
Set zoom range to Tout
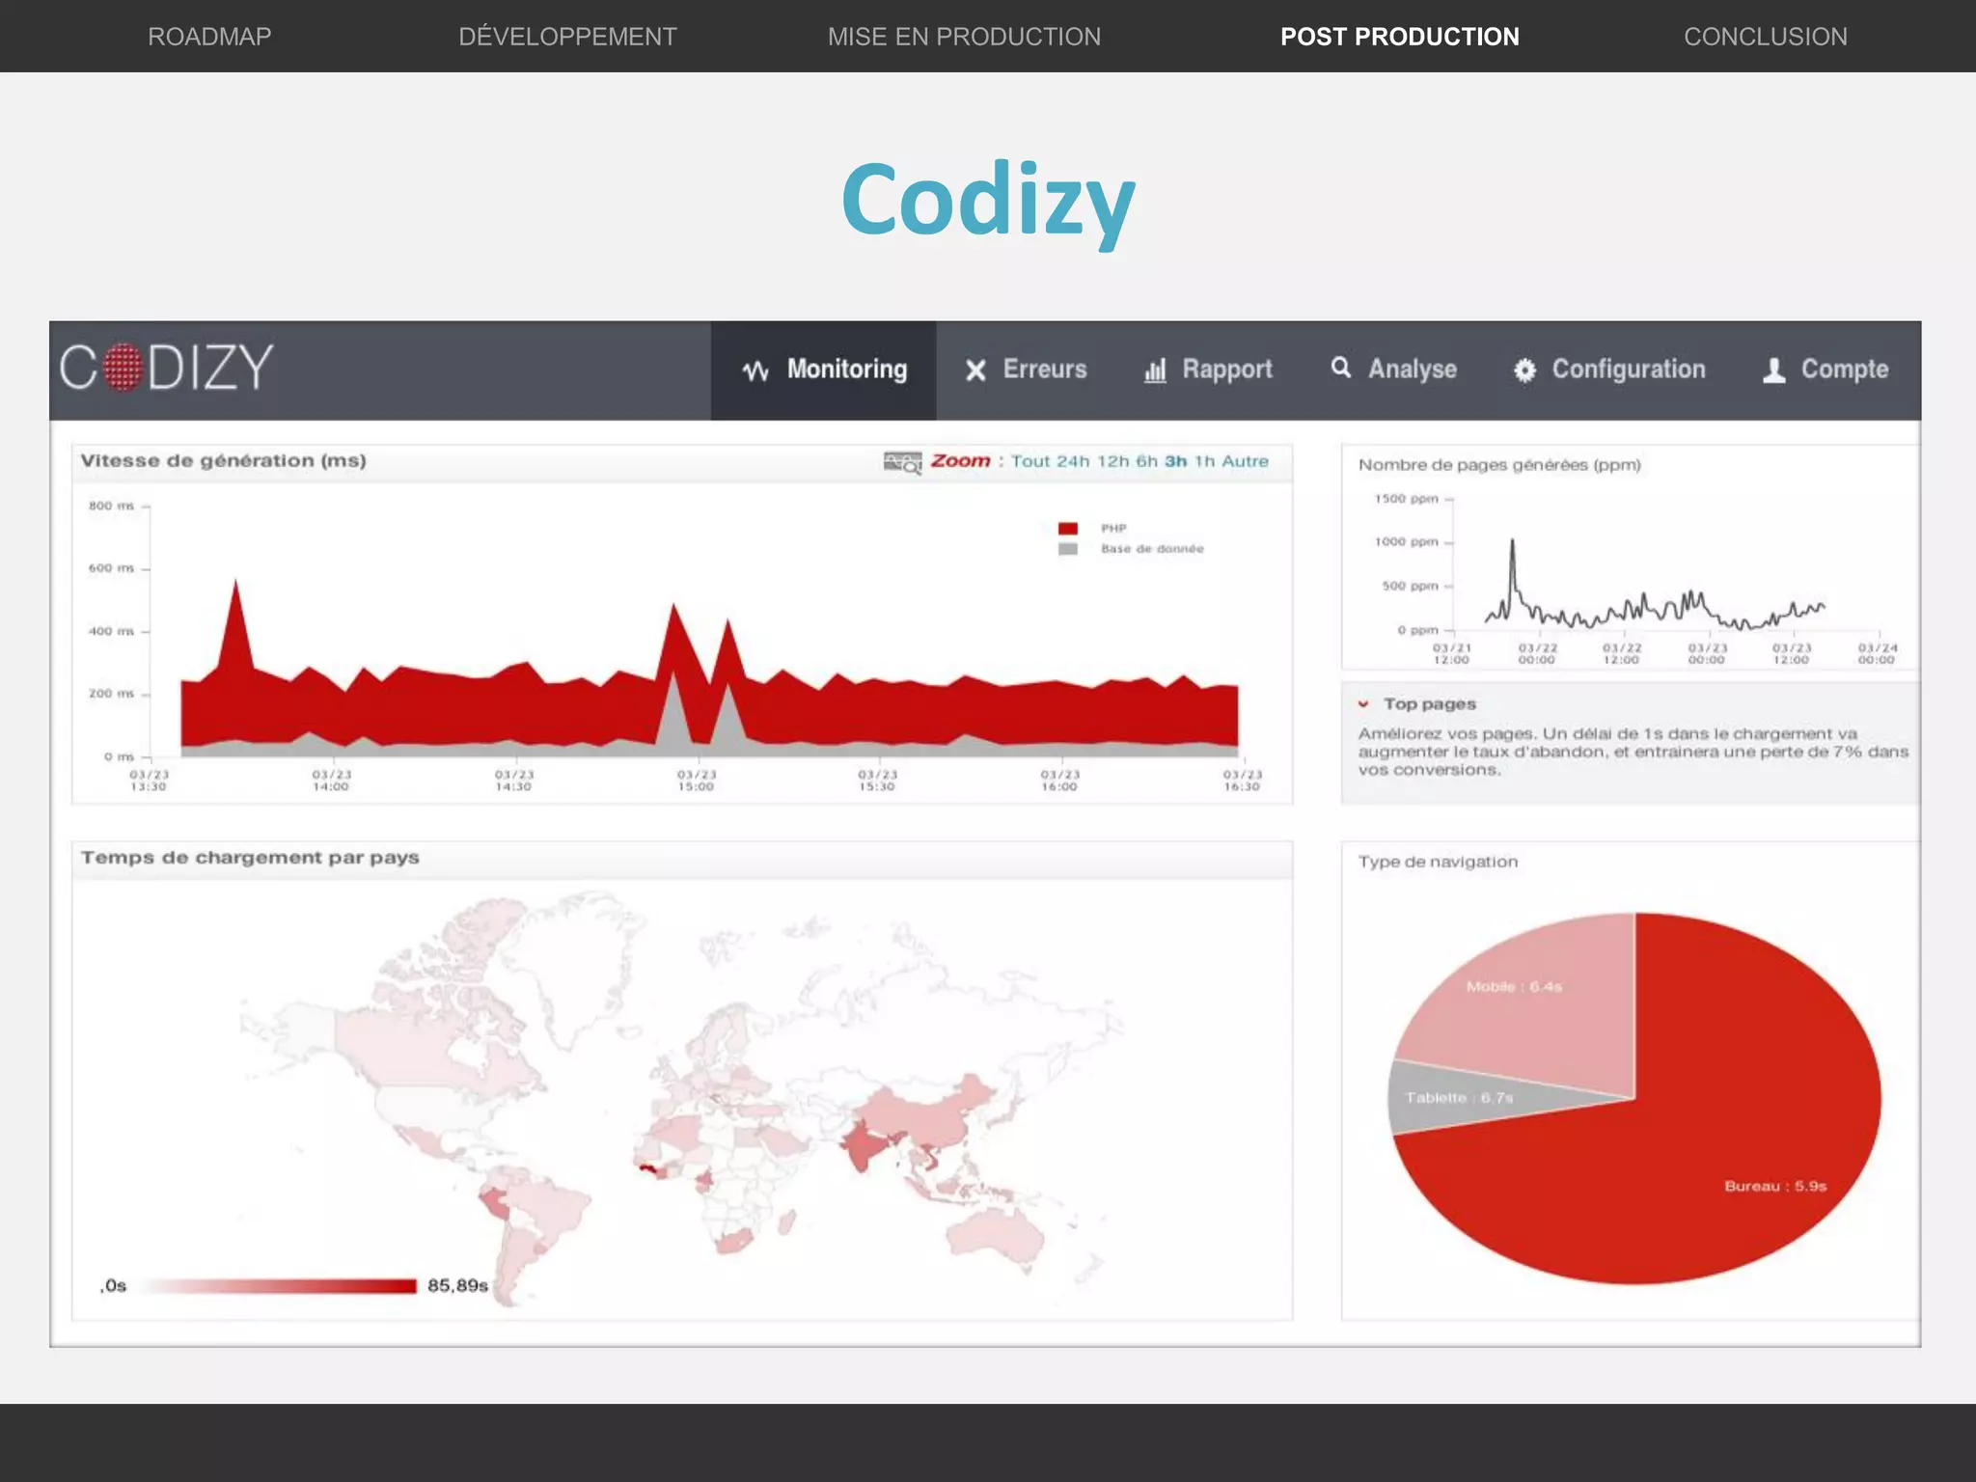coord(1030,461)
